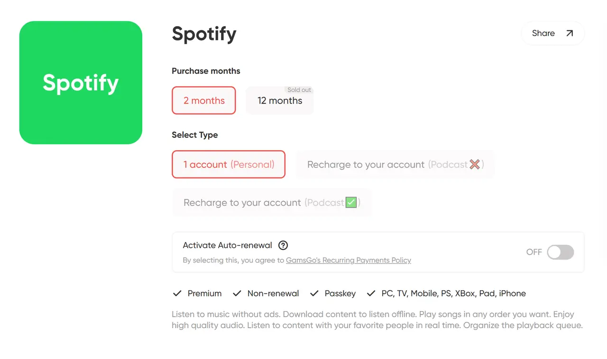Select the 1 account (Personal) type
The width and height of the screenshot is (607, 359).
pos(229,164)
